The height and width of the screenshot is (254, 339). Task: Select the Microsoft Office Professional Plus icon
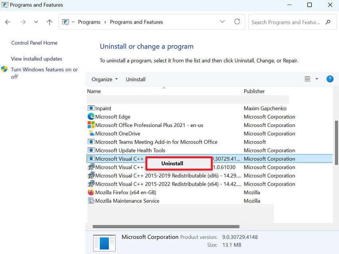tap(90, 125)
